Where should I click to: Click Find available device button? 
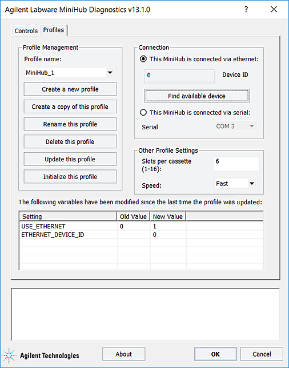click(x=196, y=96)
